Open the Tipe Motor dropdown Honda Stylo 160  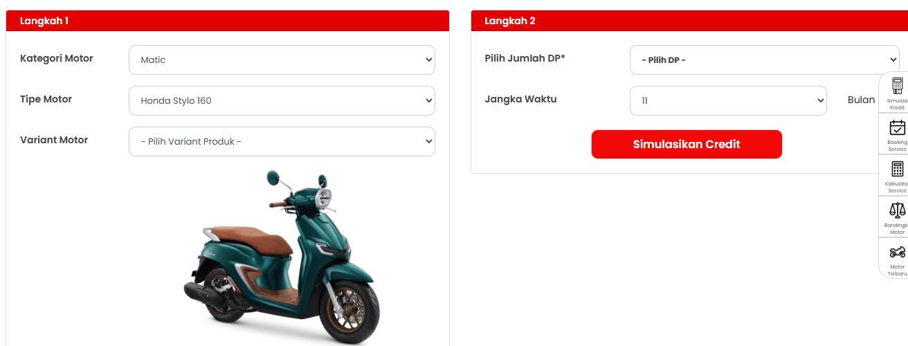282,100
